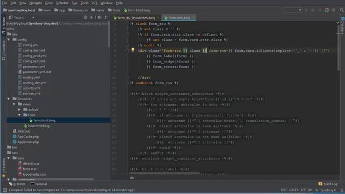Open the VCS menu

94,3
